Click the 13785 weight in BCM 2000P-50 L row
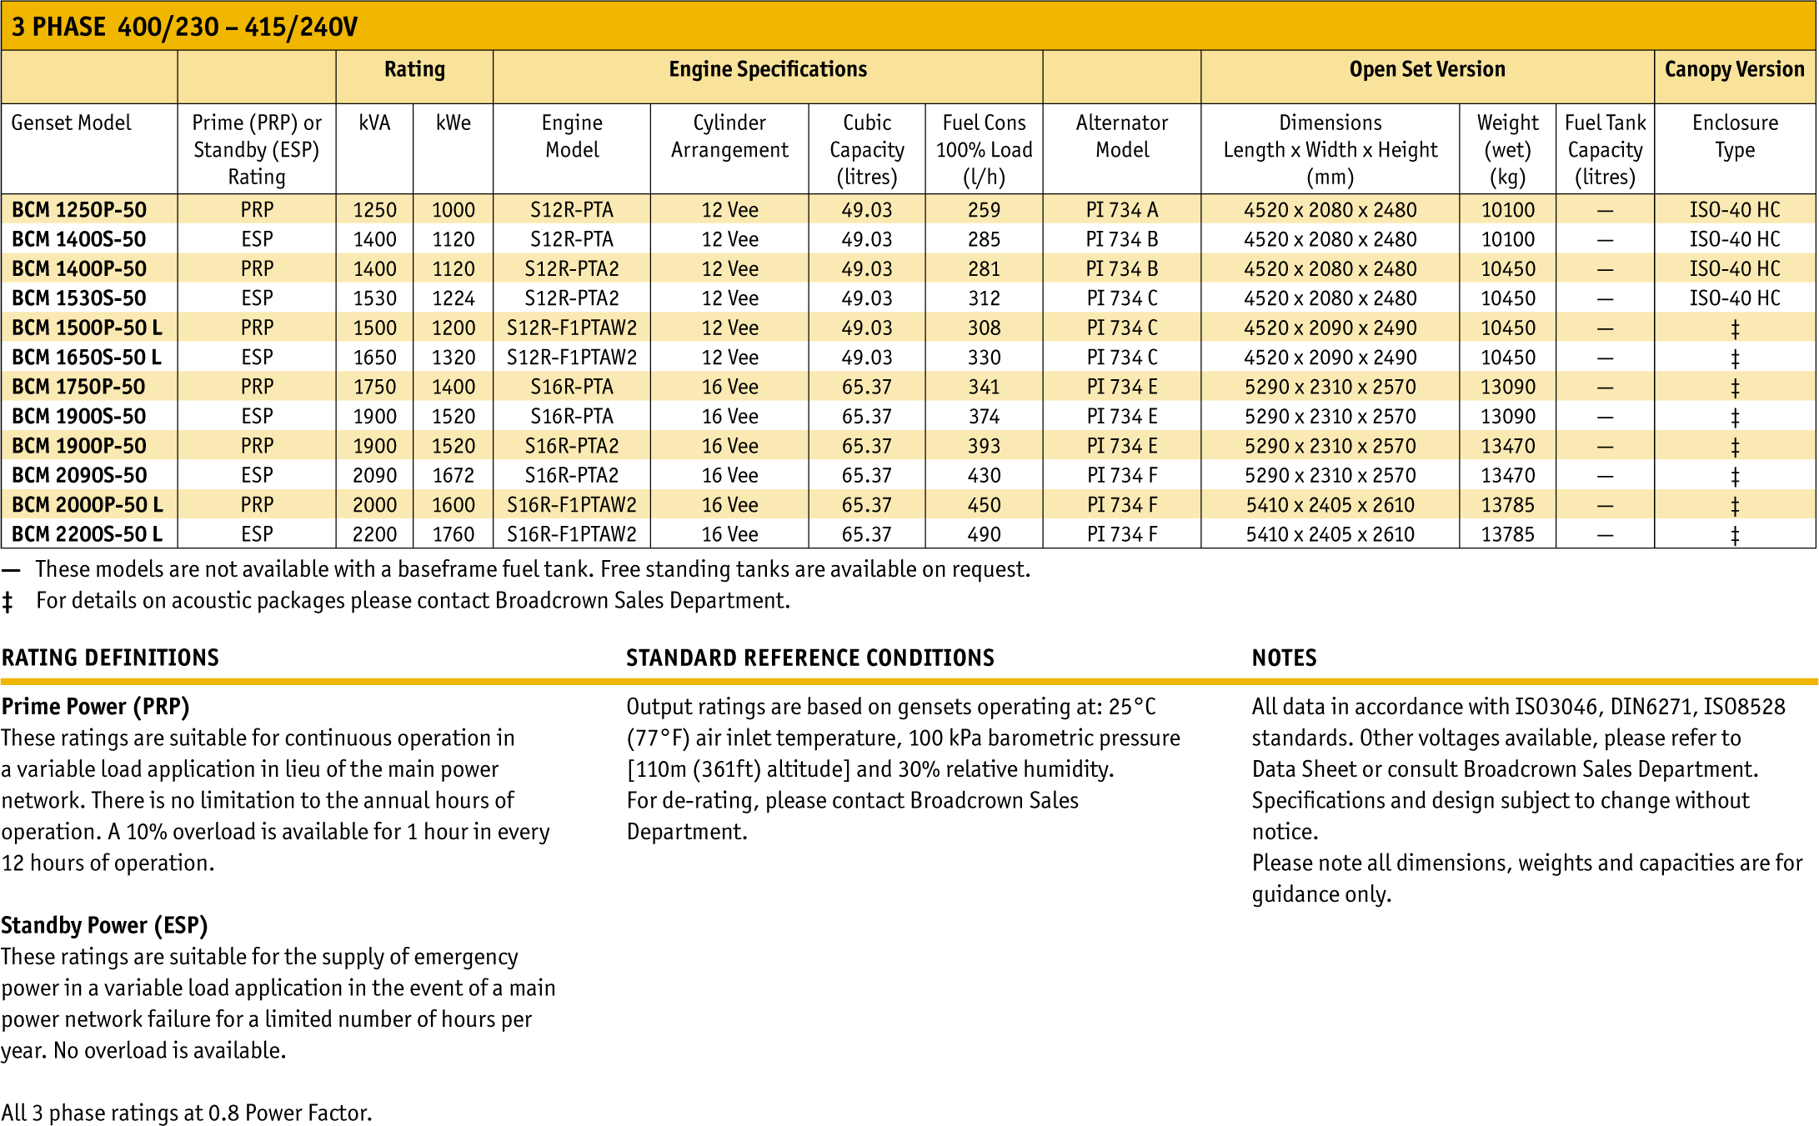The width and height of the screenshot is (1819, 1126). pyautogui.click(x=1506, y=505)
